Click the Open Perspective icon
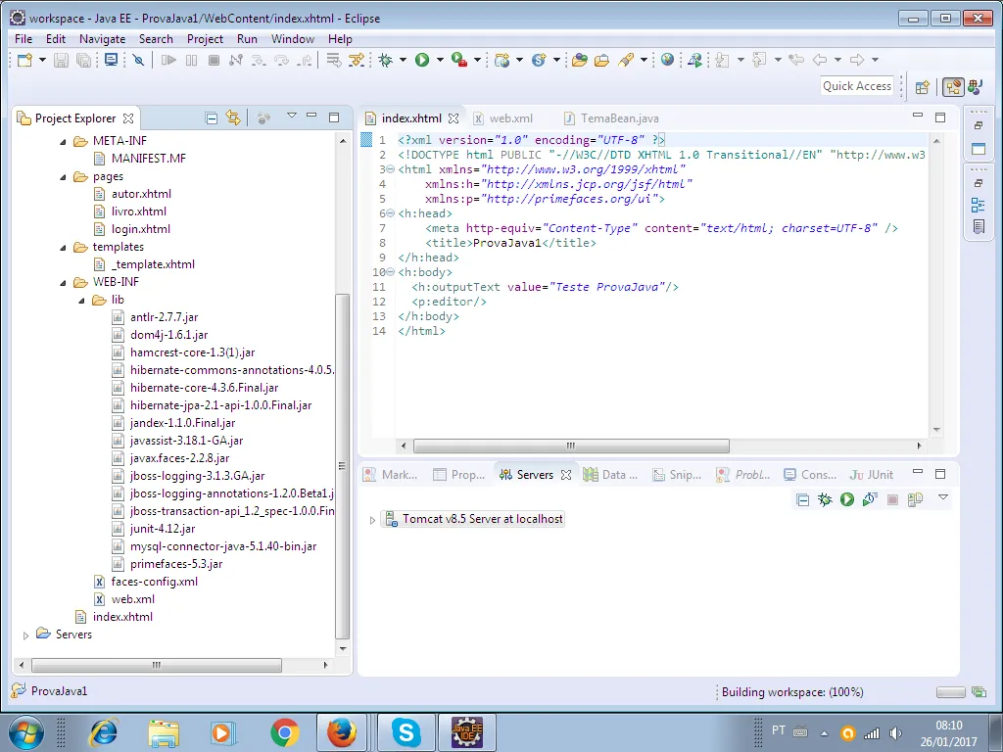The height and width of the screenshot is (752, 1003). pos(922,87)
